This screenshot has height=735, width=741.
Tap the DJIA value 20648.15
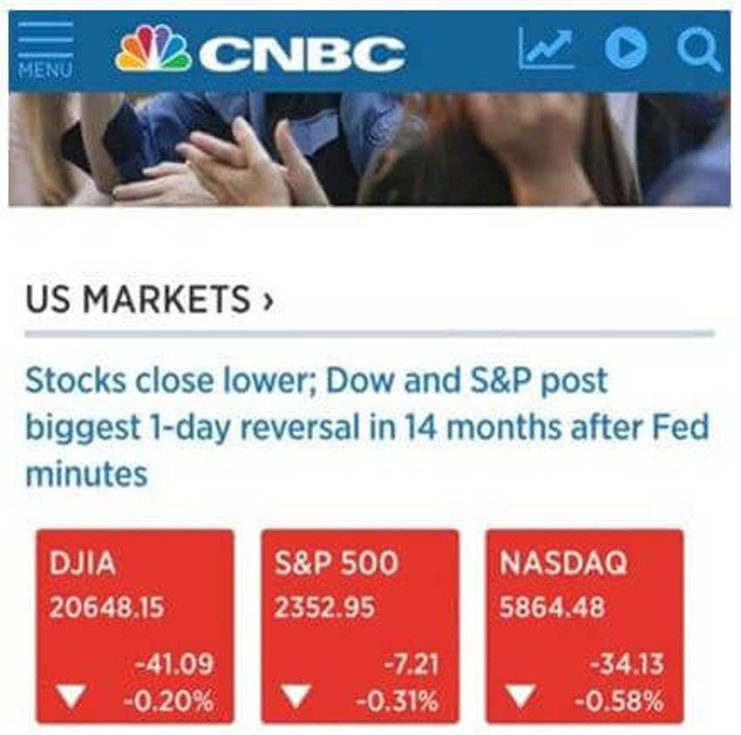tap(107, 608)
